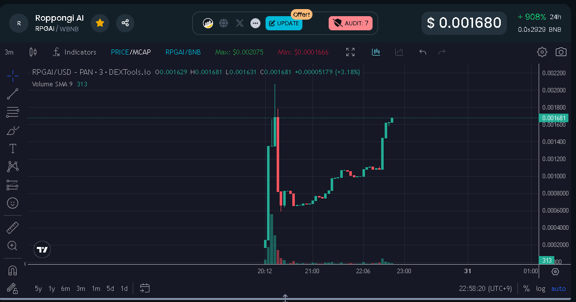
Task: Select the brush drawing tool
Action: [13, 130]
